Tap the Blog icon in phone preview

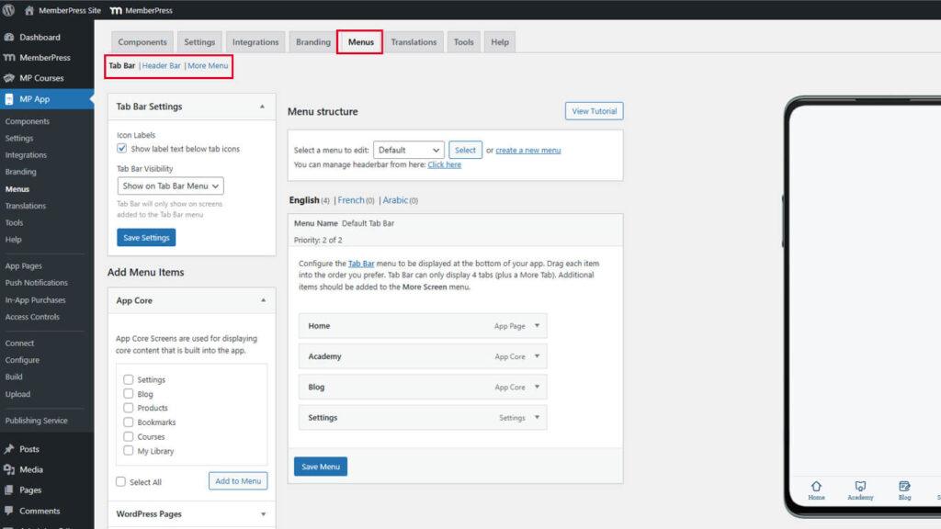coord(904,487)
